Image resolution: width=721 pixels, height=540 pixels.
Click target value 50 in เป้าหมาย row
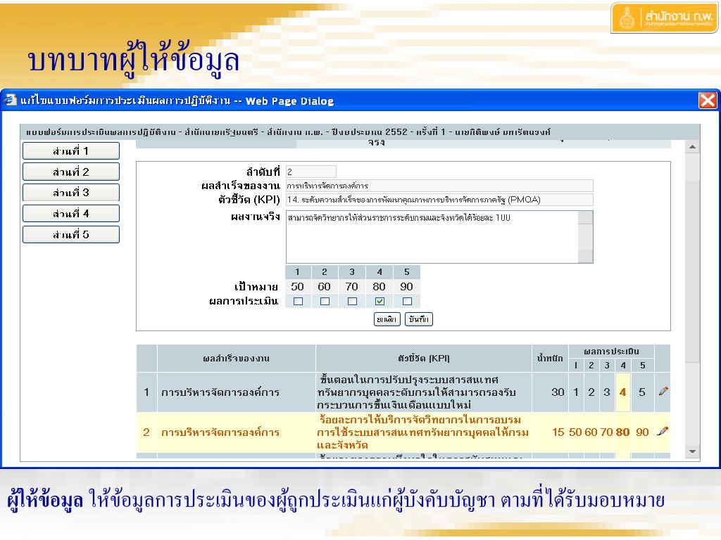click(298, 287)
